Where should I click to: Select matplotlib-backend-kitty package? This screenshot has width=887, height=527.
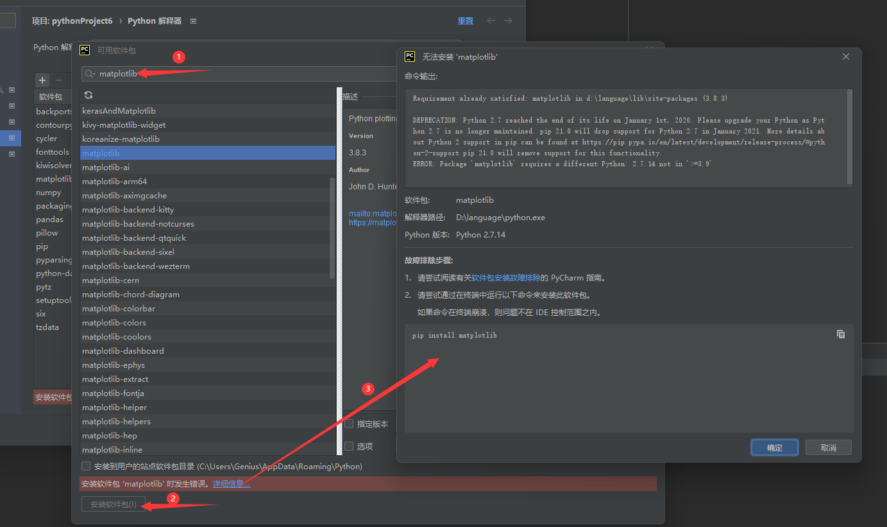pos(208,209)
